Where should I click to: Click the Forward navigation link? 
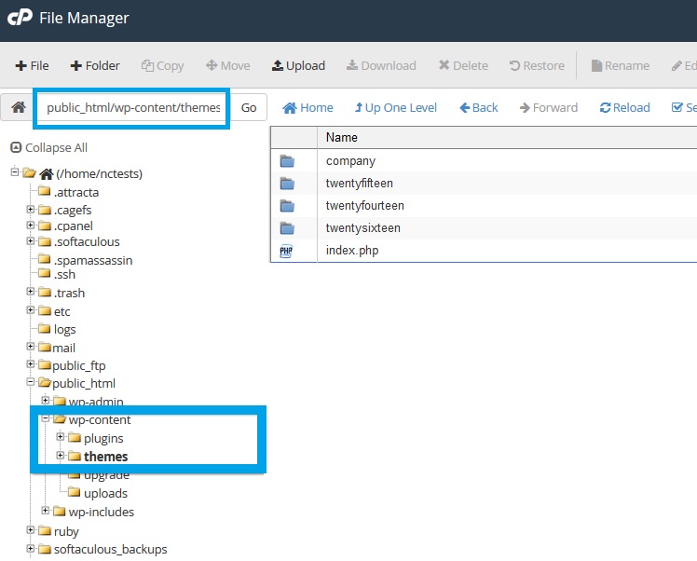pos(549,107)
